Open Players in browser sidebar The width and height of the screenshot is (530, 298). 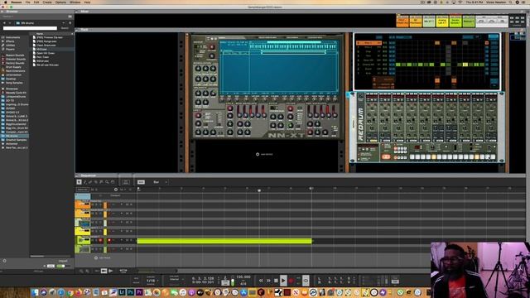(x=10, y=49)
